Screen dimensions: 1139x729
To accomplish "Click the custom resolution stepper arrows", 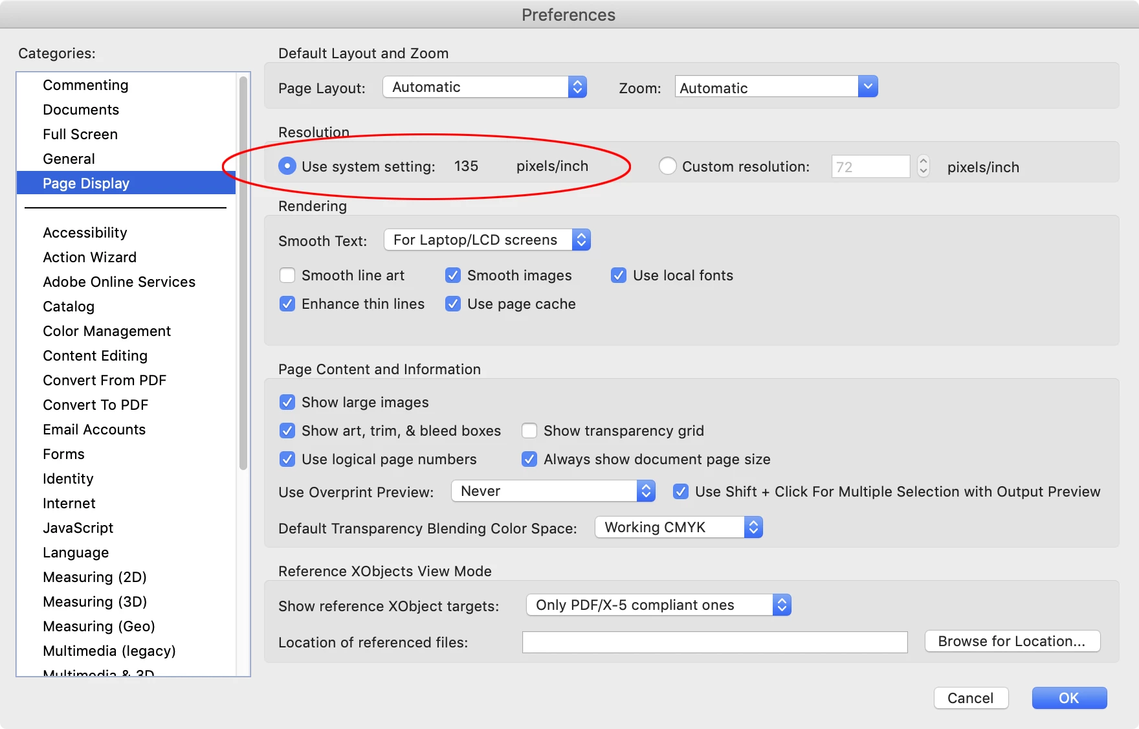I will (923, 166).
